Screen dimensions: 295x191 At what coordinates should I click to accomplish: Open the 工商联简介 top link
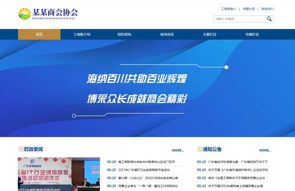point(229,9)
